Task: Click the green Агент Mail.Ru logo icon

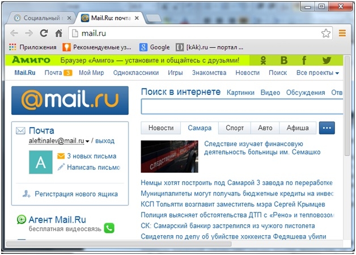Action: click(x=22, y=220)
